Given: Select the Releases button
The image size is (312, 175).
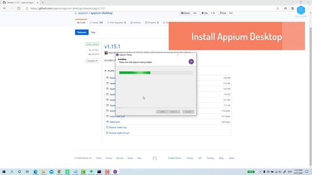Looking at the screenshot, I should click(82, 32).
